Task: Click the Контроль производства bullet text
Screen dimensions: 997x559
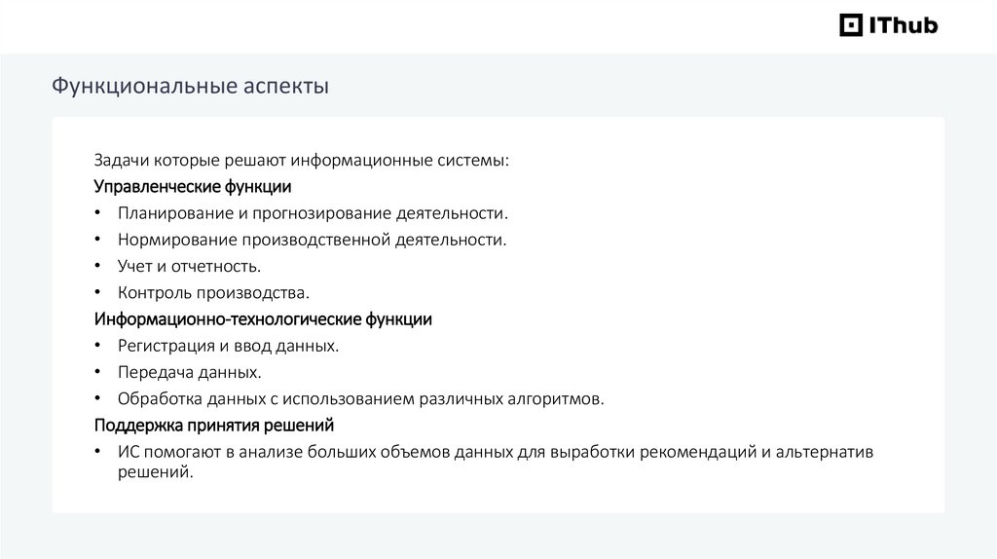Action: (213, 292)
